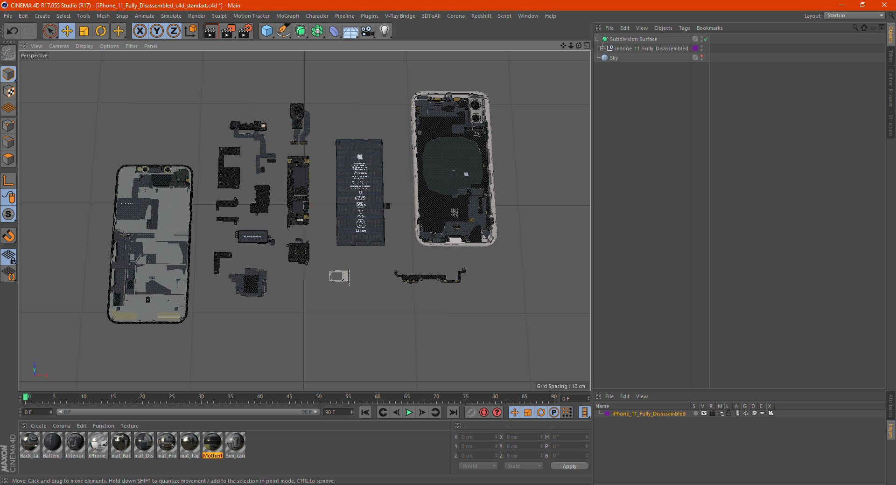Render to Picture Viewer icon
This screenshot has height=485, width=896.
click(x=228, y=31)
